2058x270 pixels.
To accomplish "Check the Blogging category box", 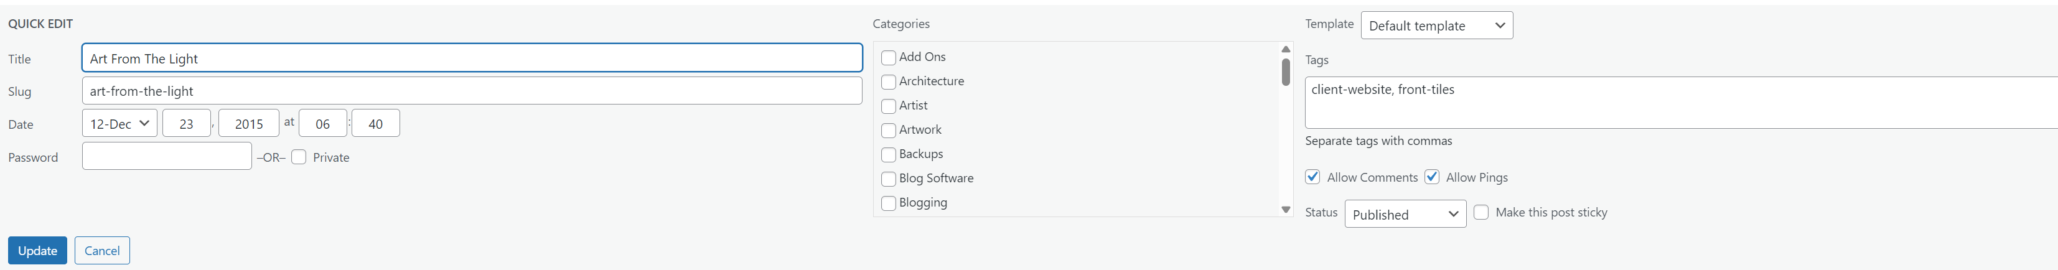I will click(x=889, y=203).
